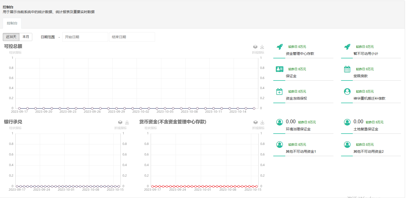Click 0.00 value of 土地复垦保证金
The image size is (406, 198).
pos(358,122)
